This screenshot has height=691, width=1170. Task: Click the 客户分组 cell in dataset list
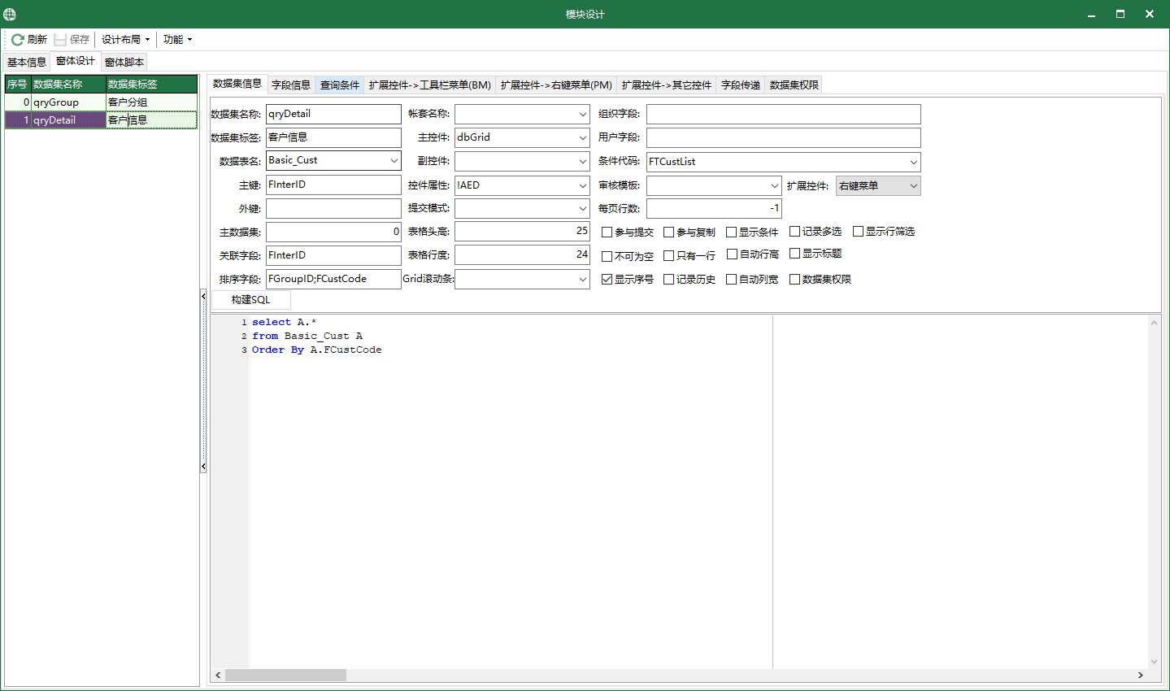coord(151,102)
